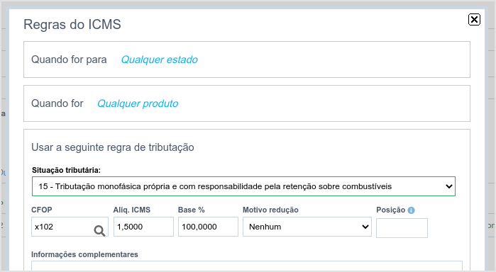Click the Motivo redução label
The width and height of the screenshot is (496, 272).
270,210
